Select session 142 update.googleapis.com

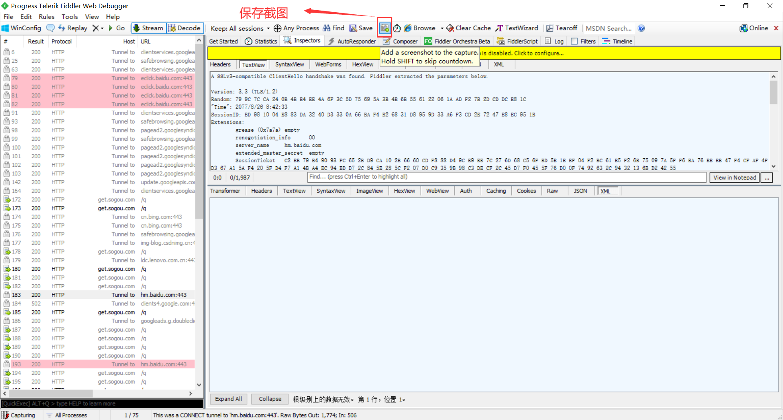(x=98, y=182)
